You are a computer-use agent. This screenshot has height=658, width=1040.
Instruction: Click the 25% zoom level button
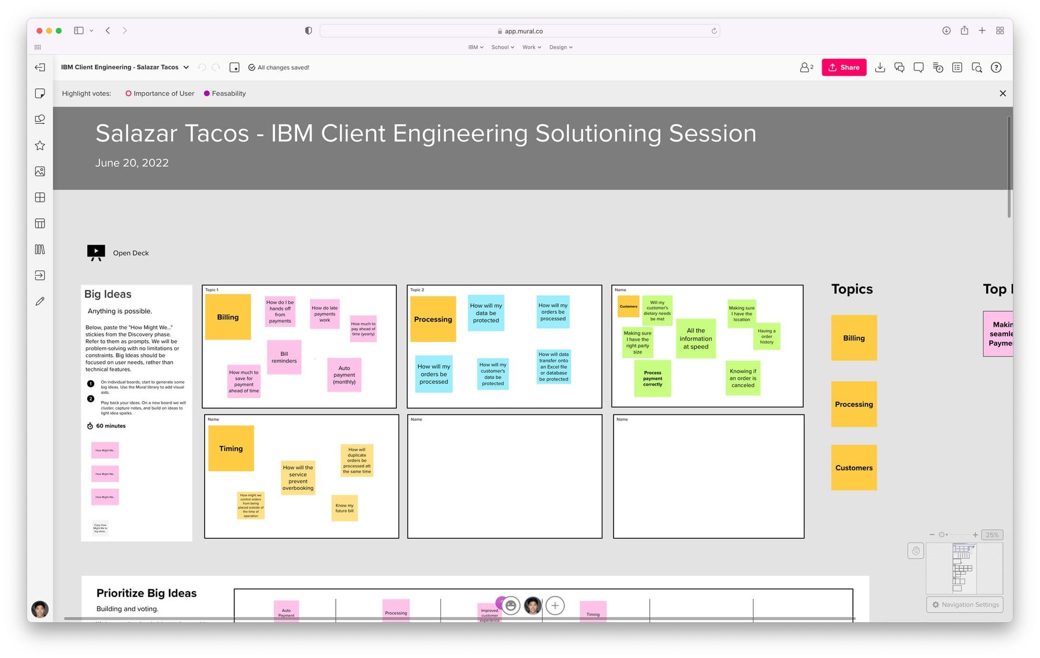pyautogui.click(x=992, y=535)
